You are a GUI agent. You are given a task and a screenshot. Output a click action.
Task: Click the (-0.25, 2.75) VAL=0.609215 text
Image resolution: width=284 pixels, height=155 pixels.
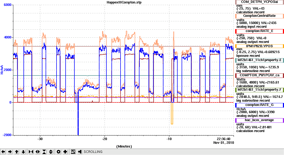coord(258,52)
